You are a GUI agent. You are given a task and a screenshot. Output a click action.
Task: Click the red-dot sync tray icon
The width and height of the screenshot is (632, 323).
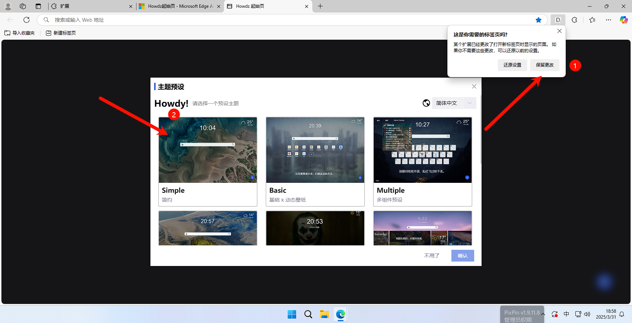[555, 314]
